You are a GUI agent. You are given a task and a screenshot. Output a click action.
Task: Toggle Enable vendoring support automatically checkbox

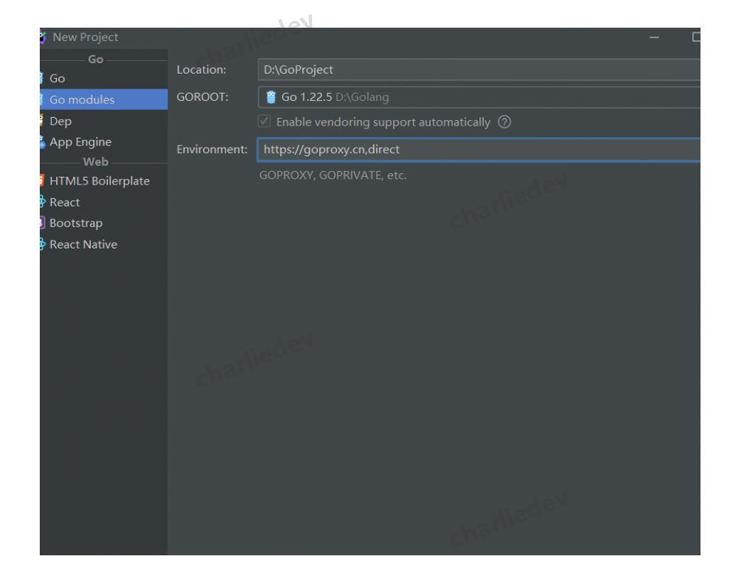[x=264, y=121]
